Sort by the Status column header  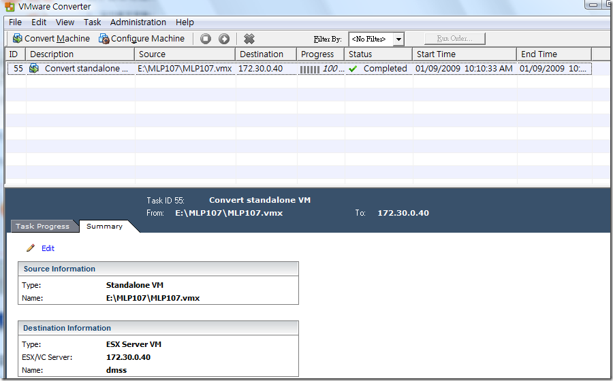tap(379, 54)
